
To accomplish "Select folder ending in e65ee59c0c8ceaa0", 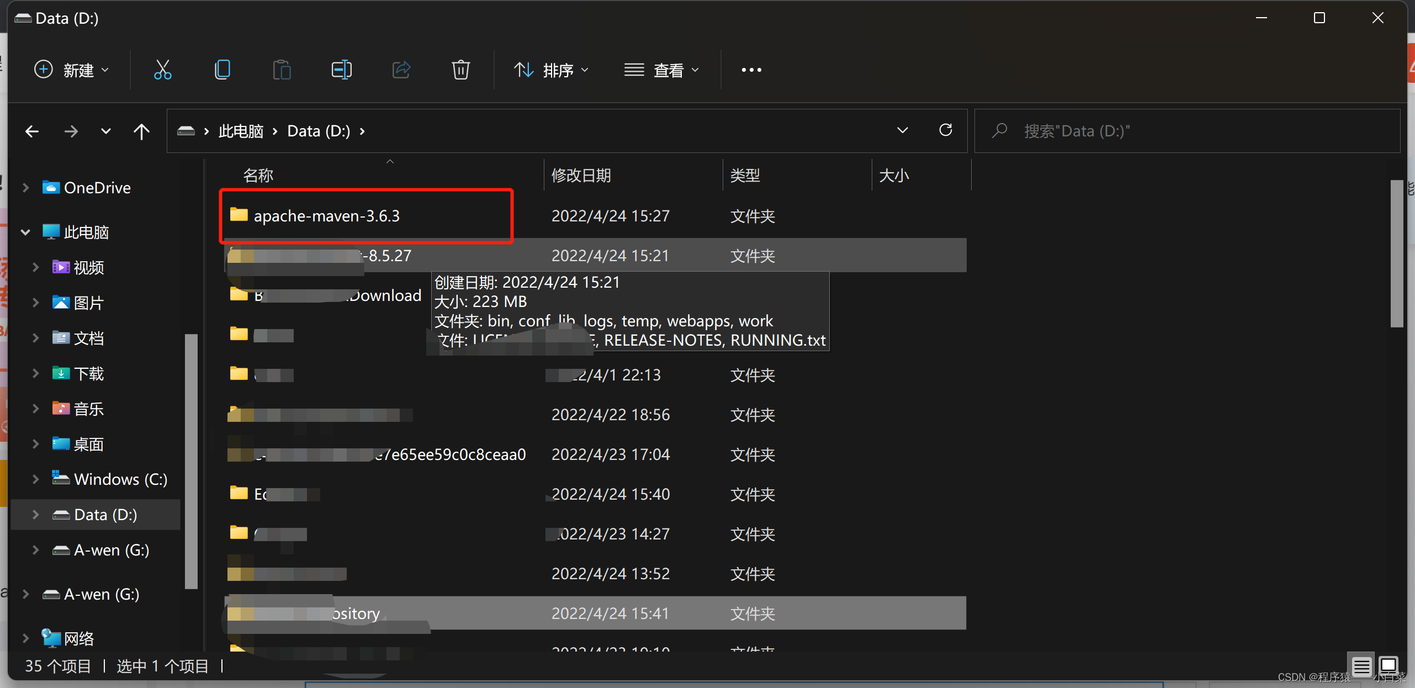I will tap(595, 454).
